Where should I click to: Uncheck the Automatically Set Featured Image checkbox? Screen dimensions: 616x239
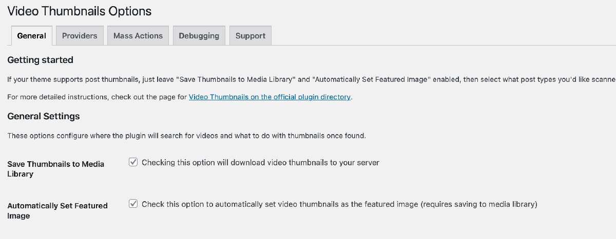(133, 204)
